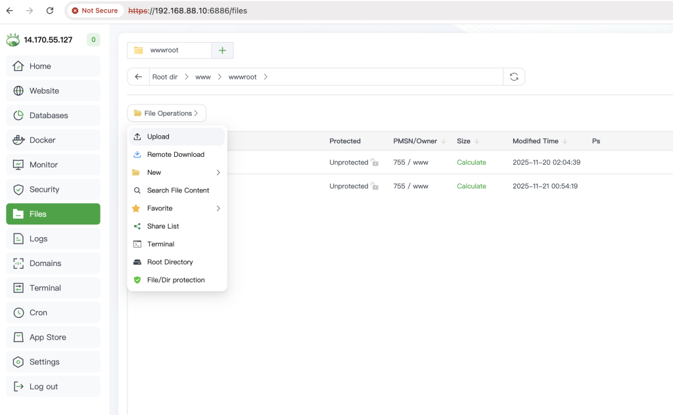Image resolution: width=673 pixels, height=415 pixels.
Task: Click the www breadcrumb path segment
Action: point(203,77)
